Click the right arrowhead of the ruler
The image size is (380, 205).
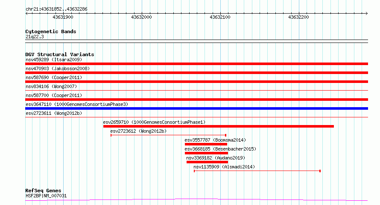pos(367,14)
